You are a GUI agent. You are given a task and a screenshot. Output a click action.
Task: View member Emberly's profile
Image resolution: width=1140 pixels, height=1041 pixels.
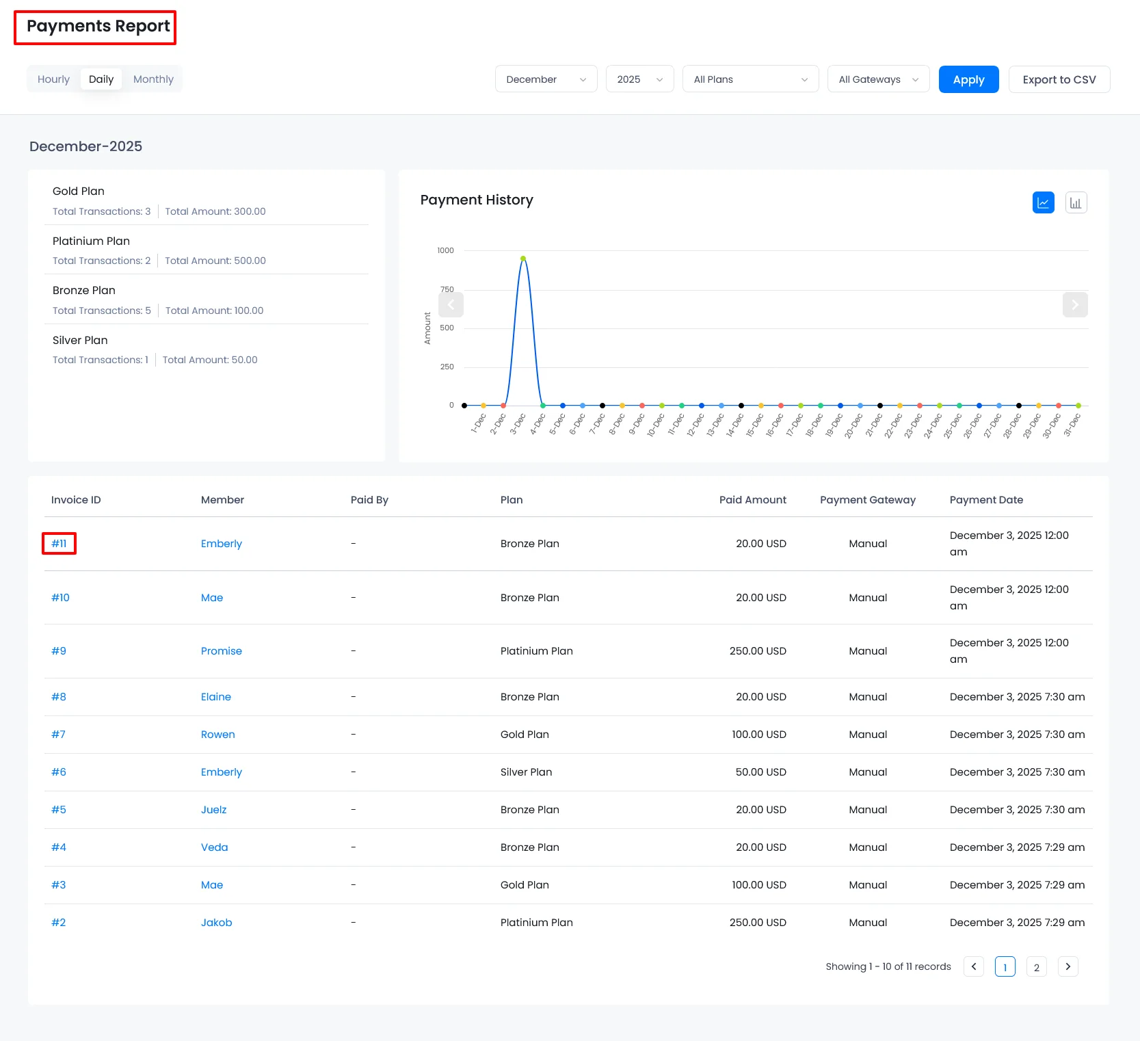[221, 543]
